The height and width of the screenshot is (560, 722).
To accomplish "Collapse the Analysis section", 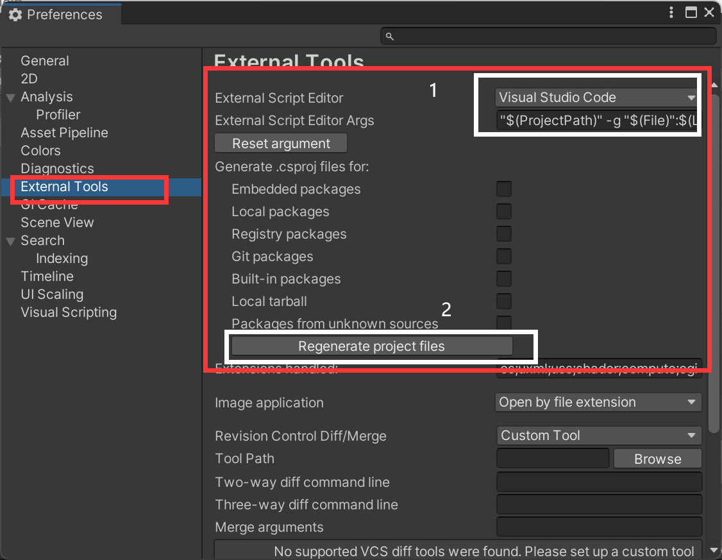I will click(x=11, y=98).
